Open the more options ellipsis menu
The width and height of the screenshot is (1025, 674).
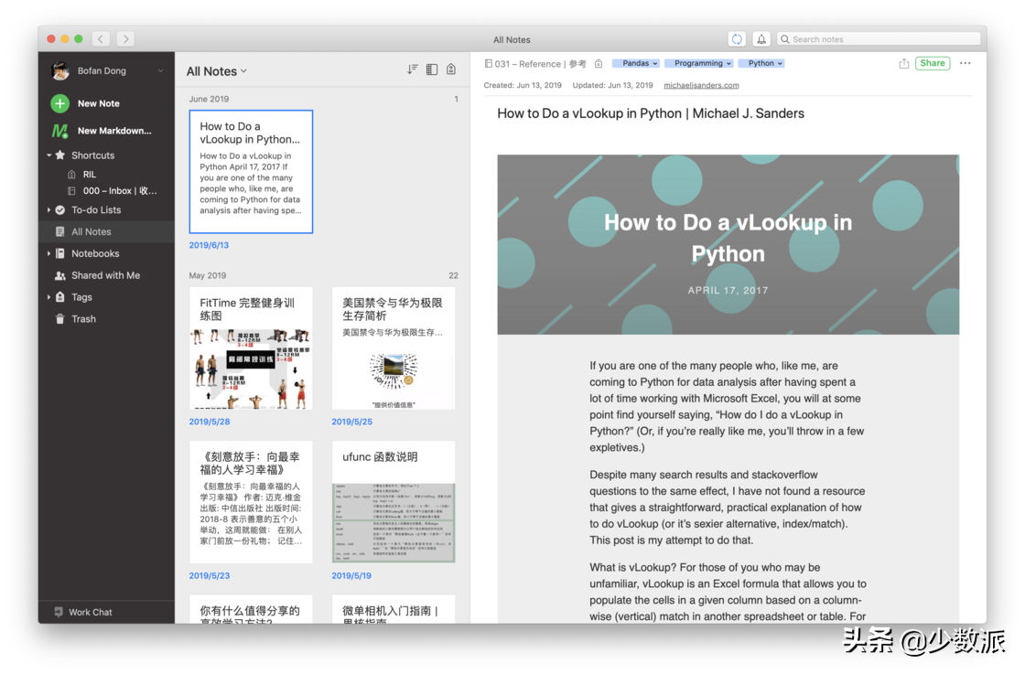pos(965,63)
